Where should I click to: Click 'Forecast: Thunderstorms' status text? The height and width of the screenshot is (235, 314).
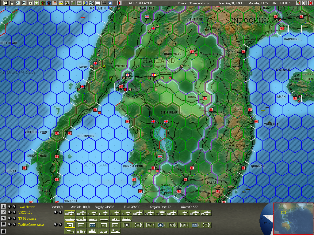pos(193,3)
